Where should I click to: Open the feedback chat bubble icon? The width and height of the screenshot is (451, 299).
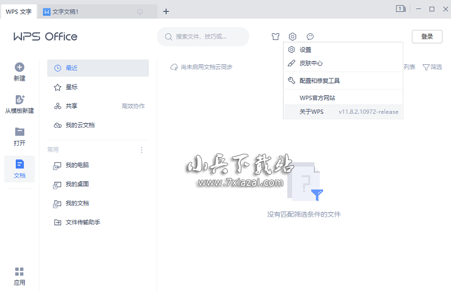point(310,37)
